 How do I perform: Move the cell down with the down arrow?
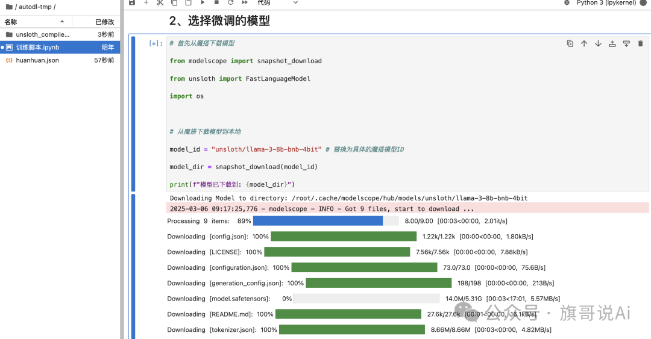[x=599, y=43]
